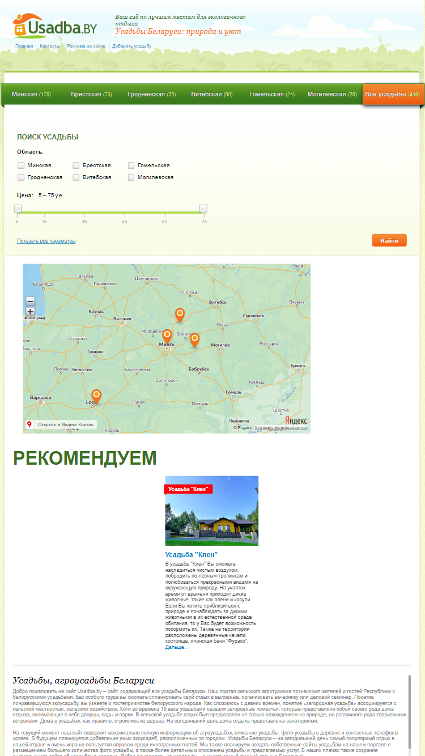Click the map pin near Brest
The image size is (425, 756).
coord(96,396)
